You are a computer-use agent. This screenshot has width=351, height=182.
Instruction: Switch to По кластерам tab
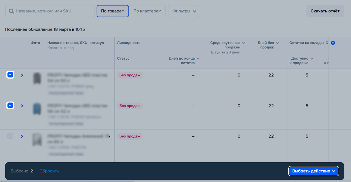point(147,11)
